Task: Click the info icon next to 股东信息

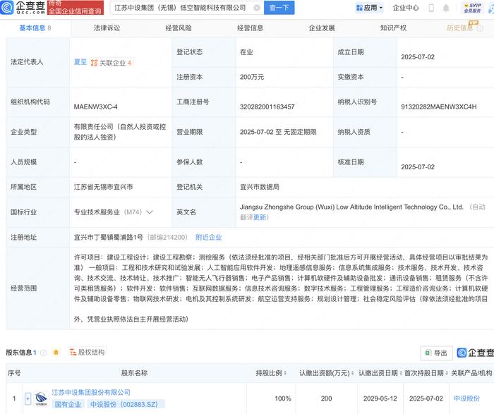Action: click(44, 353)
